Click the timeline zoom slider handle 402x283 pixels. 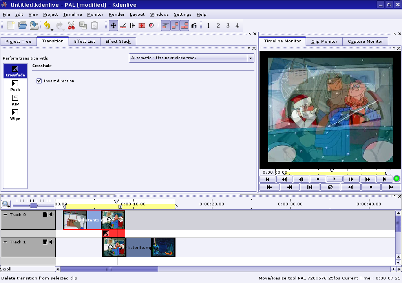pos(33,205)
